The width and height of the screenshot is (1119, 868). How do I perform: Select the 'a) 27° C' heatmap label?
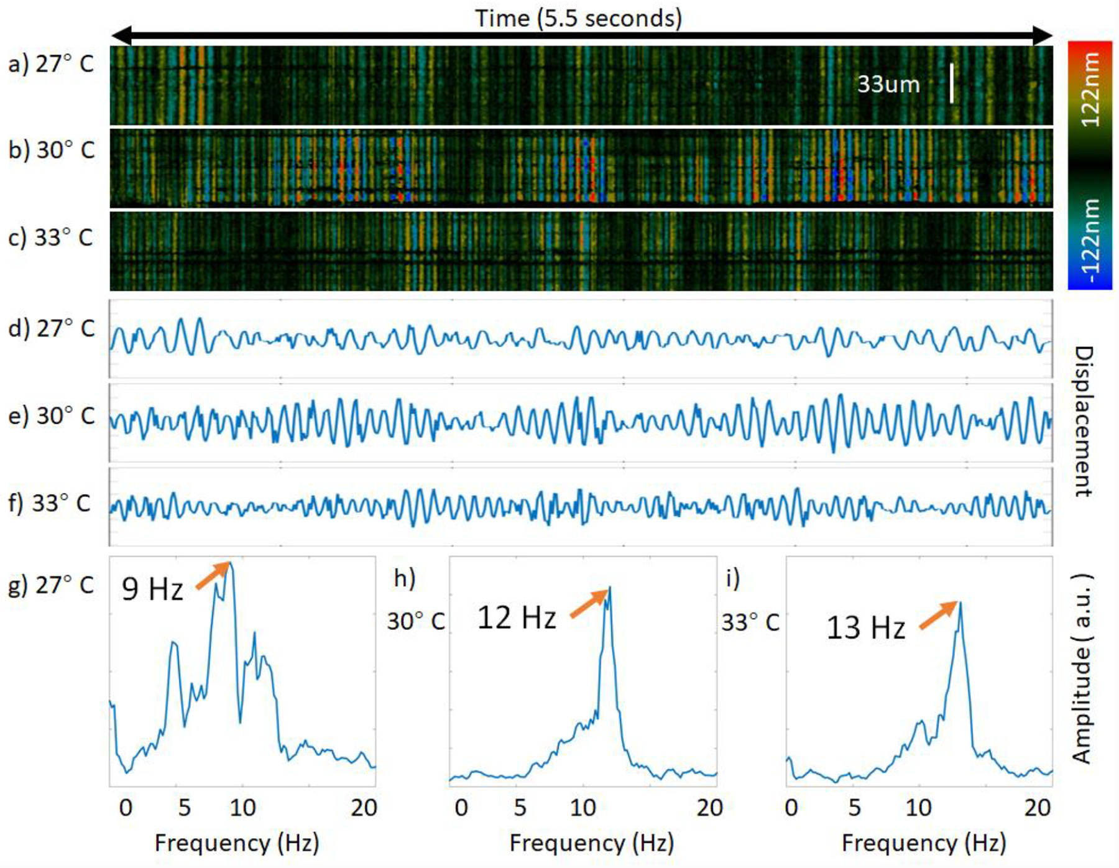click(x=51, y=64)
